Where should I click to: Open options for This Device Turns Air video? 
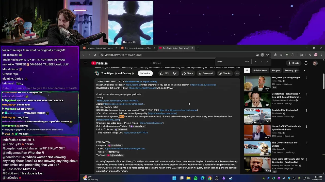pos(306,143)
